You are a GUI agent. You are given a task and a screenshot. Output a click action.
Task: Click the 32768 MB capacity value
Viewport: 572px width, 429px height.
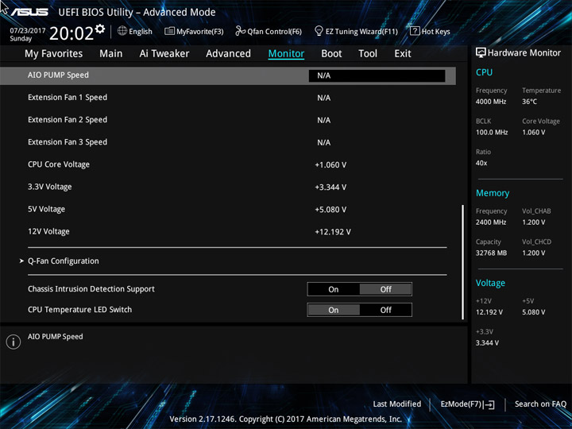491,253
